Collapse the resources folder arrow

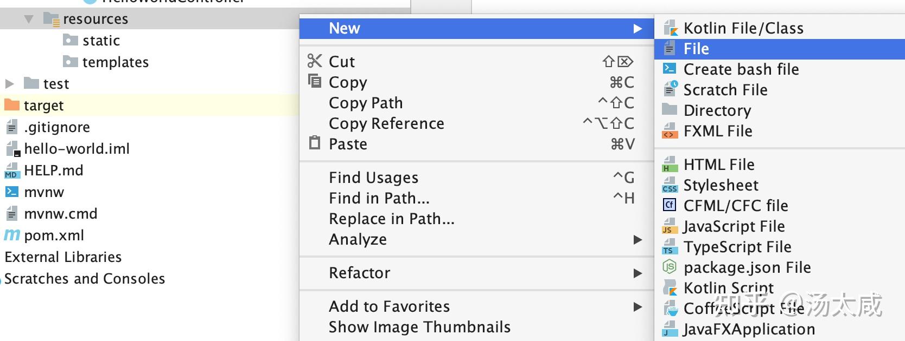[x=29, y=19]
